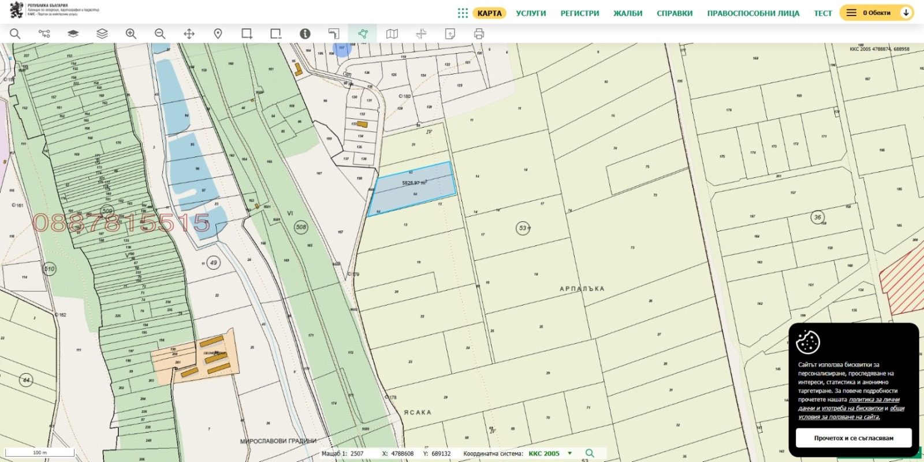Open the green dotted grid apps menu
924x462 pixels.
pyautogui.click(x=463, y=13)
